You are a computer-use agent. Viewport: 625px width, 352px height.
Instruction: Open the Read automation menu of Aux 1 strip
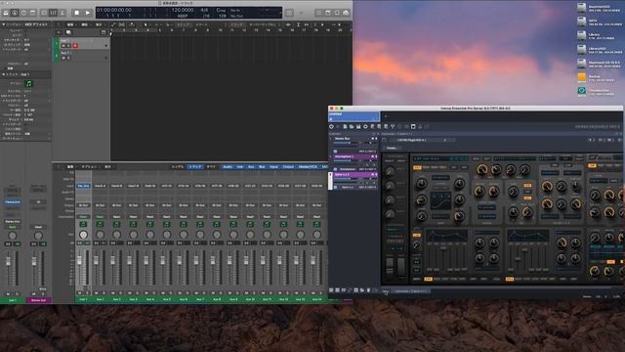[x=100, y=217]
